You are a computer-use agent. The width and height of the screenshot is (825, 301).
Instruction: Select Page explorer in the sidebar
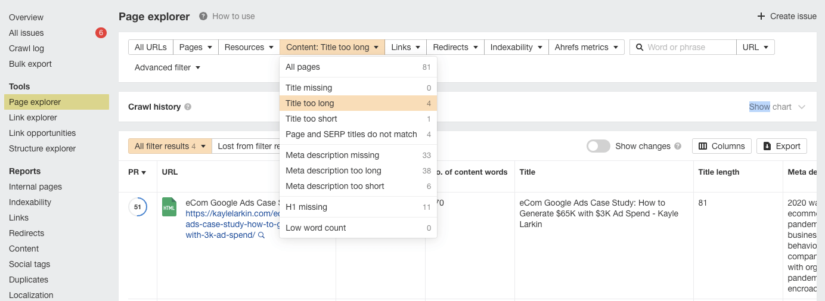pos(57,102)
